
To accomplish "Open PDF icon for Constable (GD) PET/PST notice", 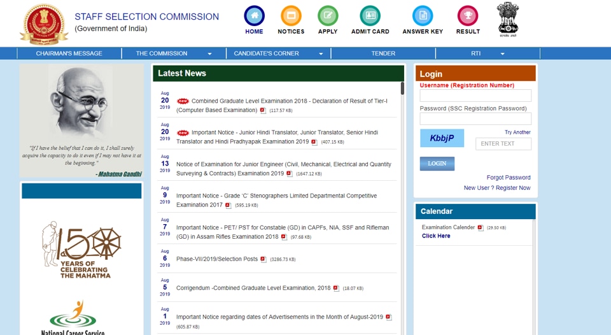I will pyautogui.click(x=284, y=237).
